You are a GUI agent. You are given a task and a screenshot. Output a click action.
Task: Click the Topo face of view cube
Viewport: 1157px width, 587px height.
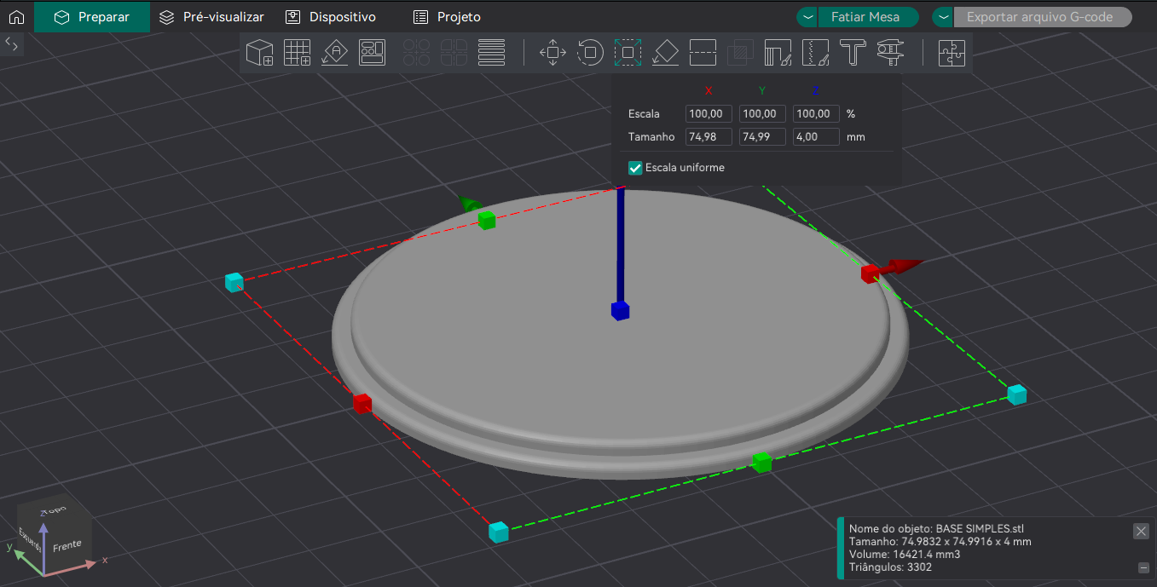[56, 509]
